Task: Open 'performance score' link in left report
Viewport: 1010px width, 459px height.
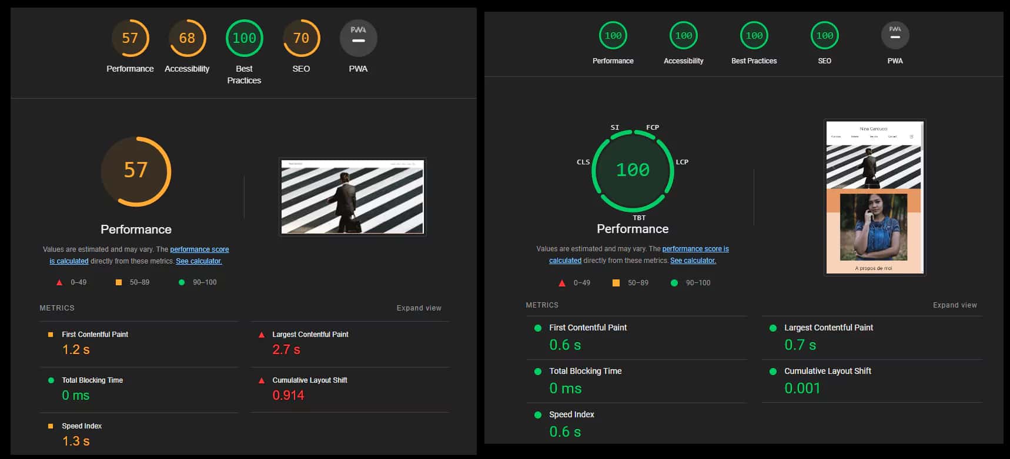Action: (x=199, y=249)
